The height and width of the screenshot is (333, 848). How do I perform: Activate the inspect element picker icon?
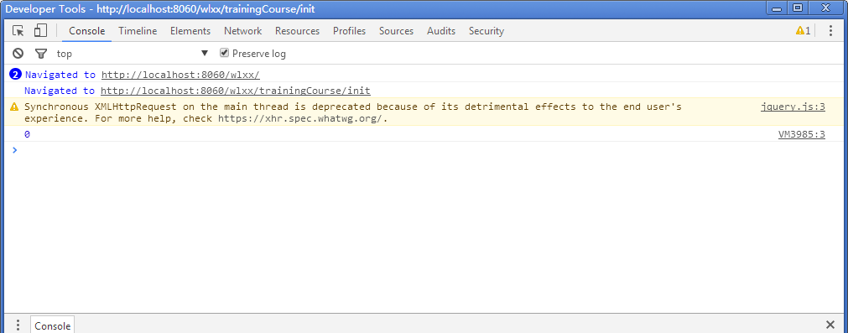point(18,31)
